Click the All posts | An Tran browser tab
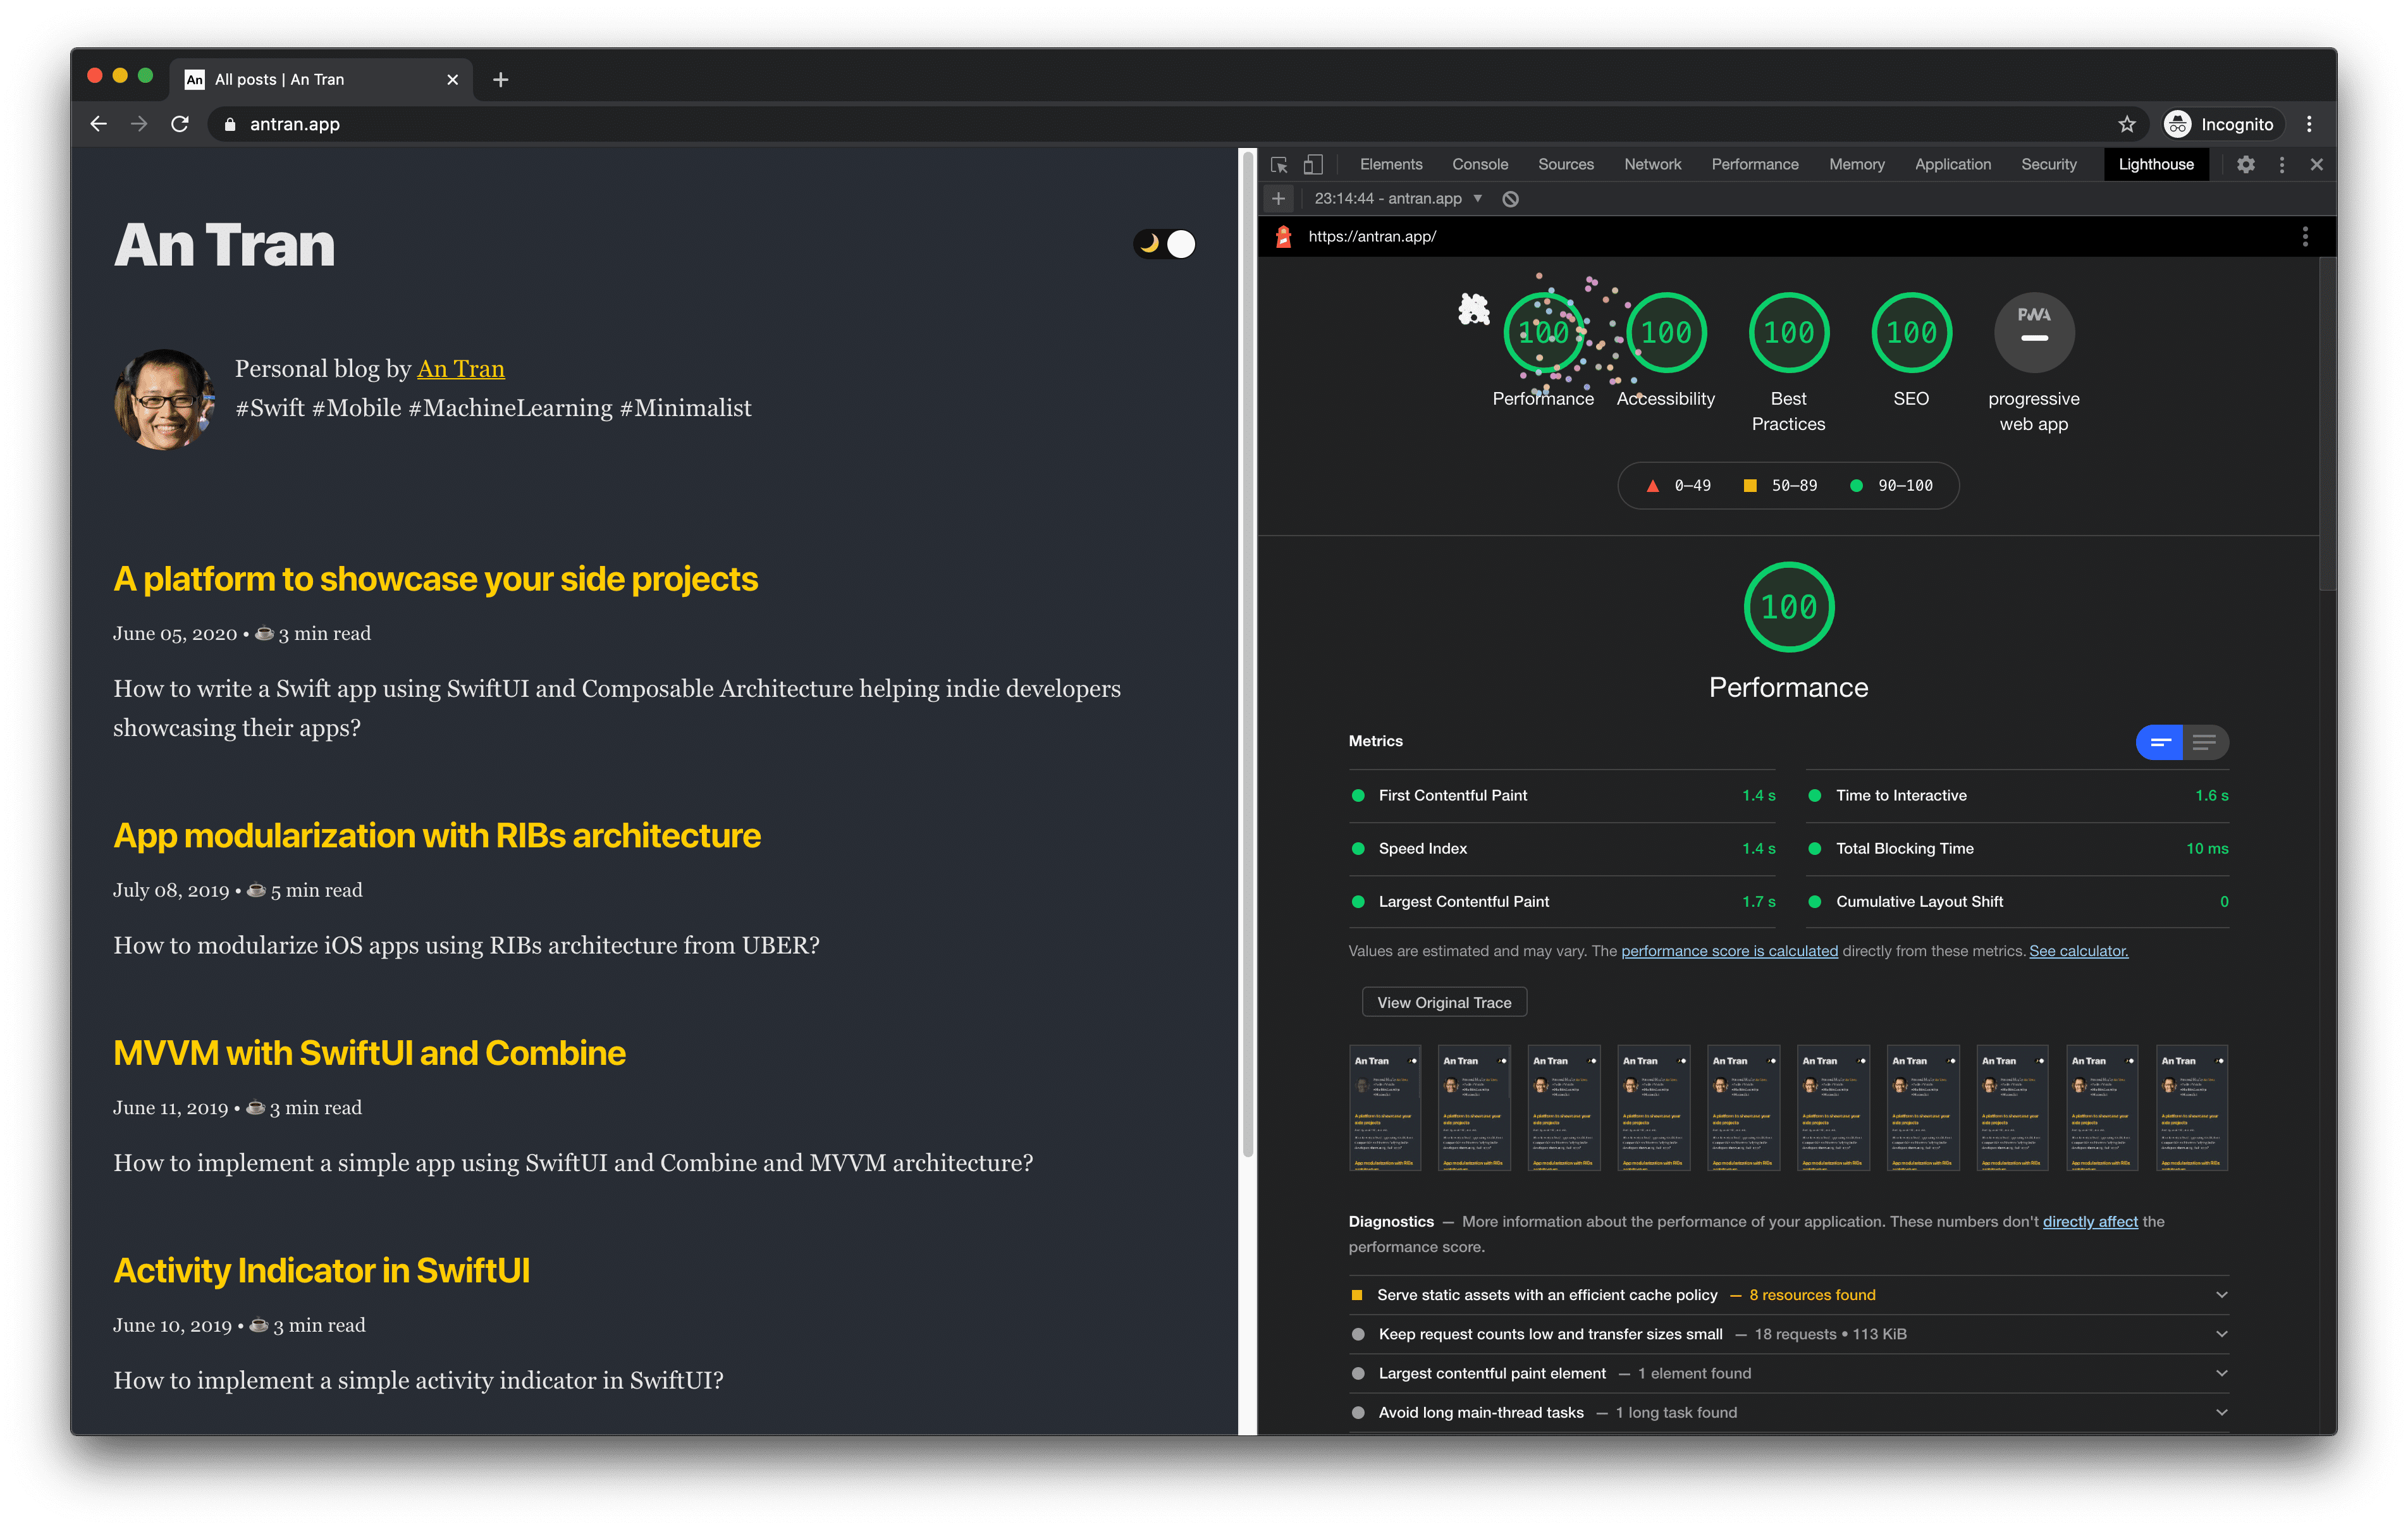 tap(320, 79)
